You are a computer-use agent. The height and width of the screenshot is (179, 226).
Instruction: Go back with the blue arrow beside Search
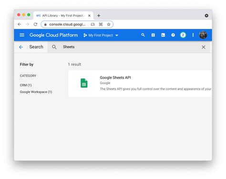21,47
